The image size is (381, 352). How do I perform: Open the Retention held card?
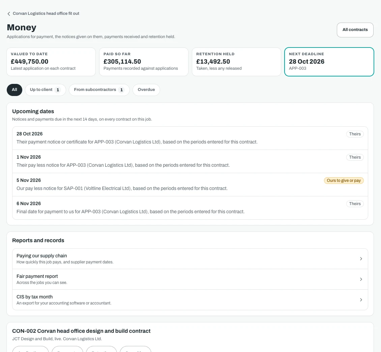click(236, 62)
